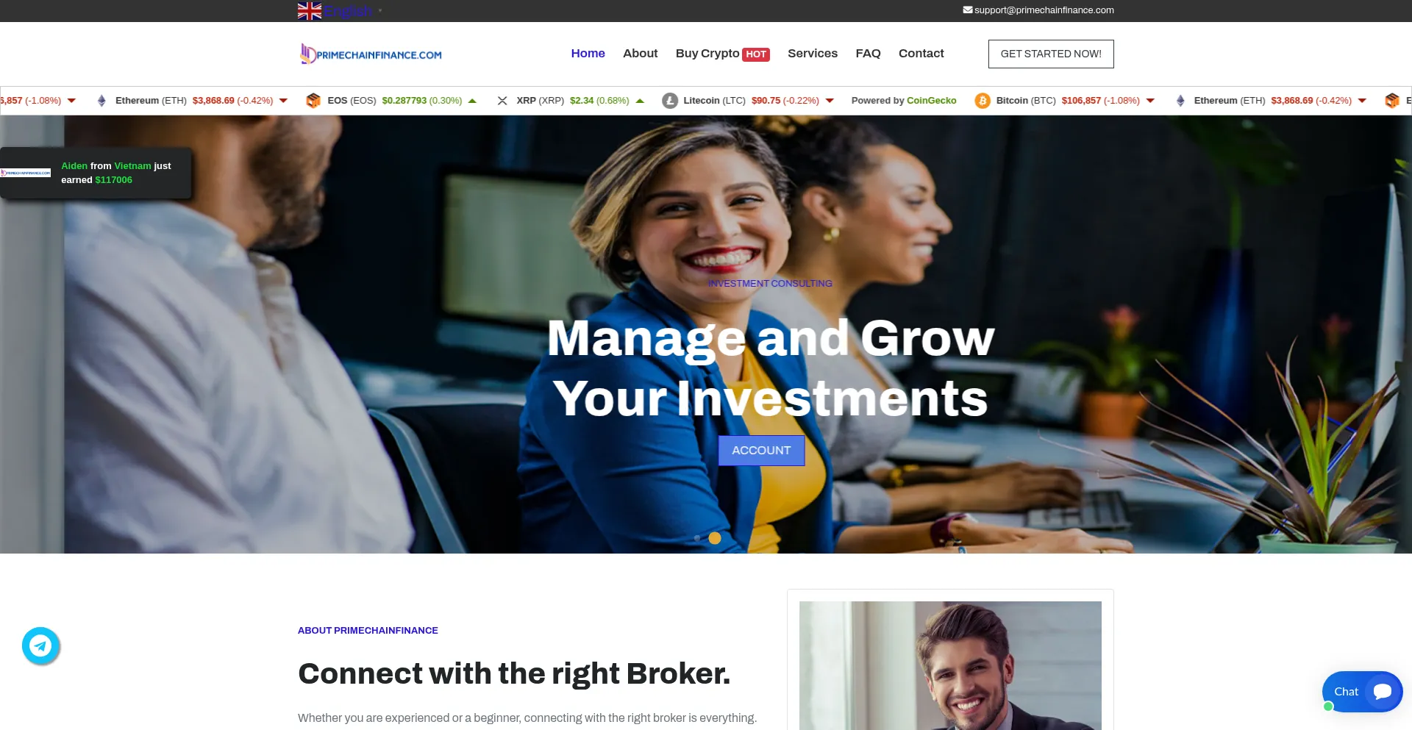Click the Aiden from Vietnam earnings notification
Viewport: 1412px width, 730px height.
point(96,173)
